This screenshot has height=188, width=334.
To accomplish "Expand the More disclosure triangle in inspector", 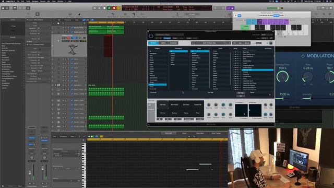I will pyautogui.click(x=27, y=42).
